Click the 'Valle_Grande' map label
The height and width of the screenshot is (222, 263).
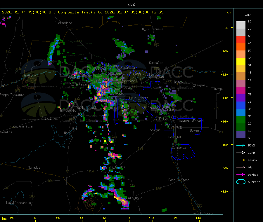(x=87, y=108)
